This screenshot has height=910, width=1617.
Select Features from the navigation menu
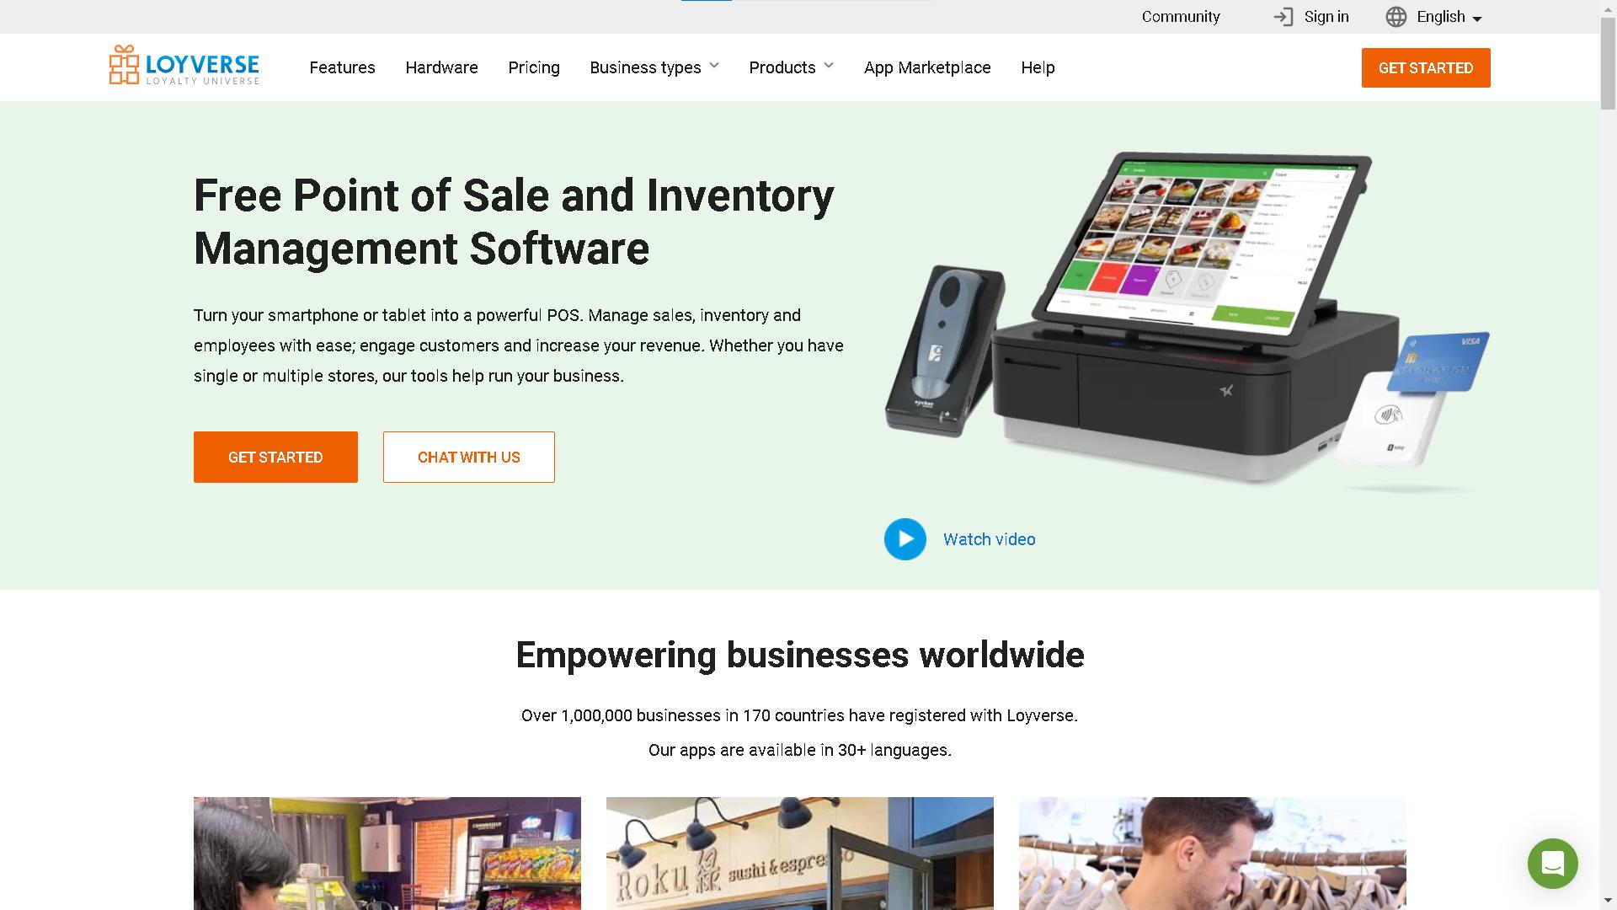click(x=343, y=67)
